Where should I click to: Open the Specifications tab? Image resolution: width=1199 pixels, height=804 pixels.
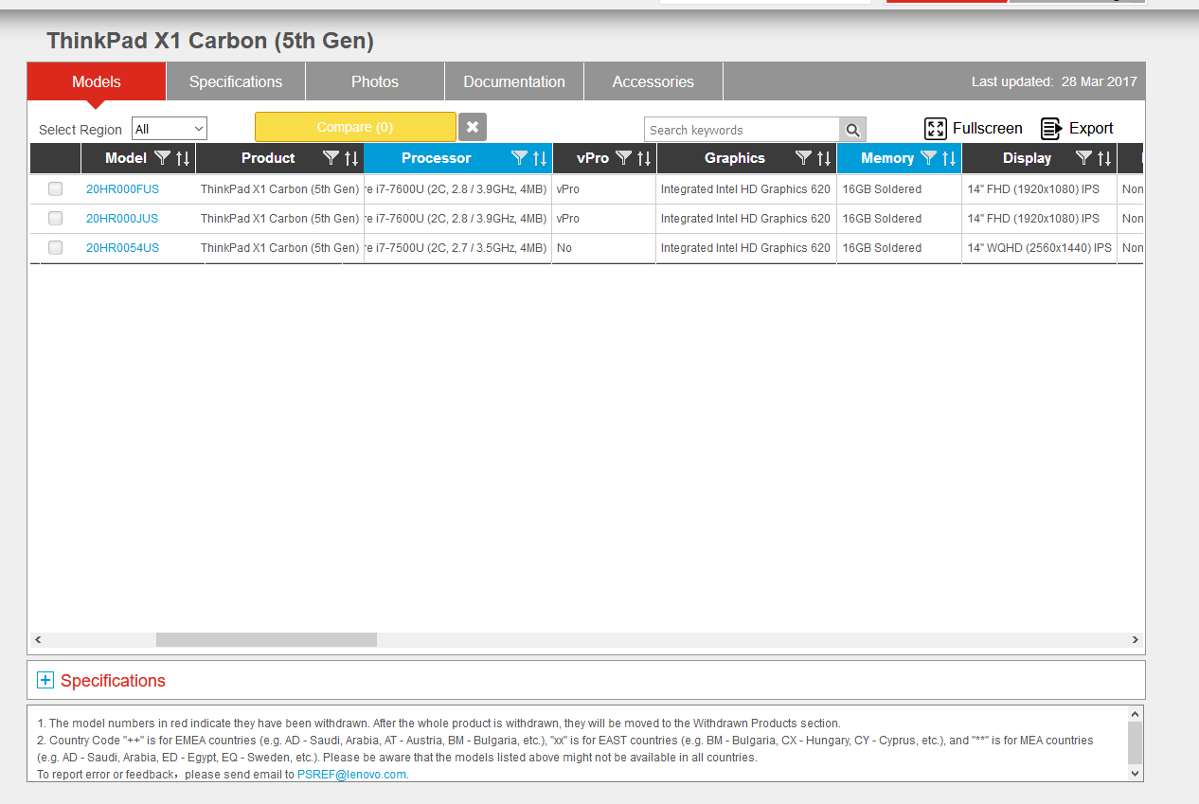[236, 81]
